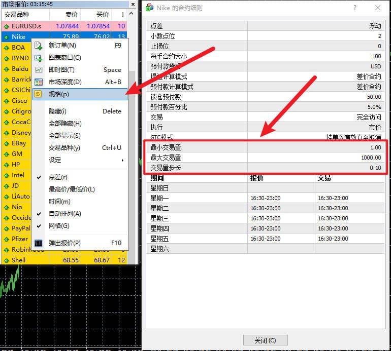Click the 每手合约大小 row label
Viewport: 391px width, 351px height.
(169, 56)
